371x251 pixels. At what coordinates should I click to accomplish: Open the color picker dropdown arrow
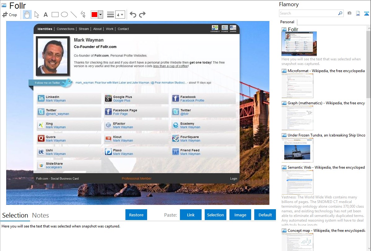101,15
